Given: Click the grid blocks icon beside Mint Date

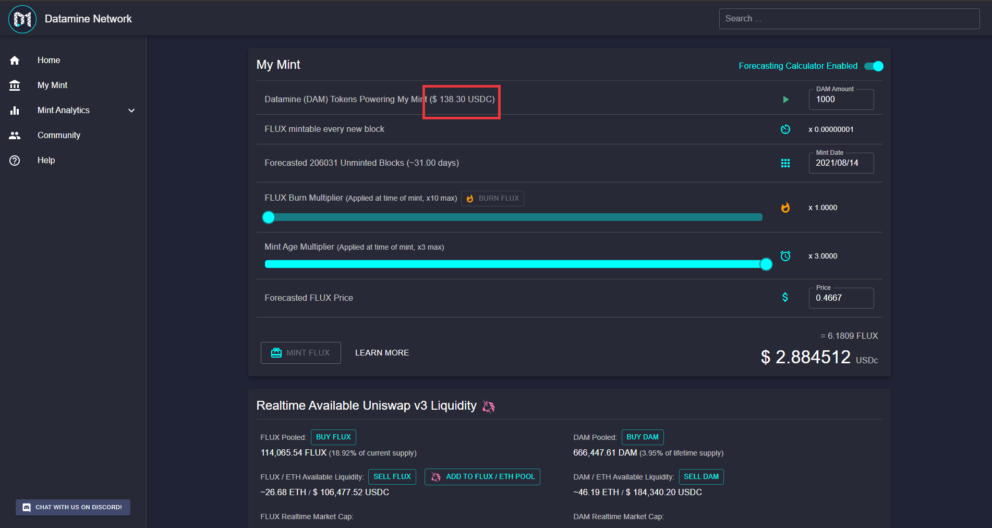Looking at the screenshot, I should [x=785, y=163].
